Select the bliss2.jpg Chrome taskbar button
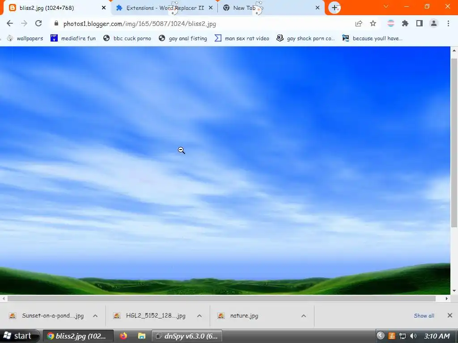The height and width of the screenshot is (343, 458). tap(78, 336)
